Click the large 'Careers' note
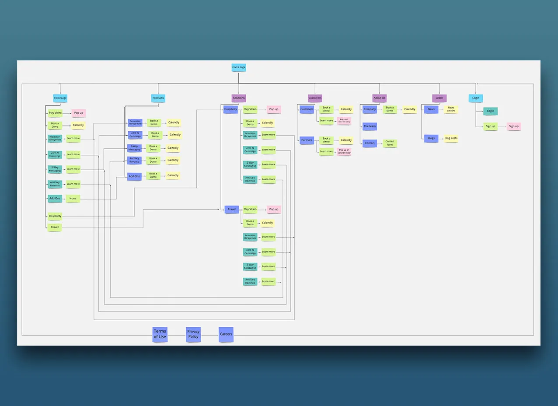The width and height of the screenshot is (558, 406). [x=226, y=334]
